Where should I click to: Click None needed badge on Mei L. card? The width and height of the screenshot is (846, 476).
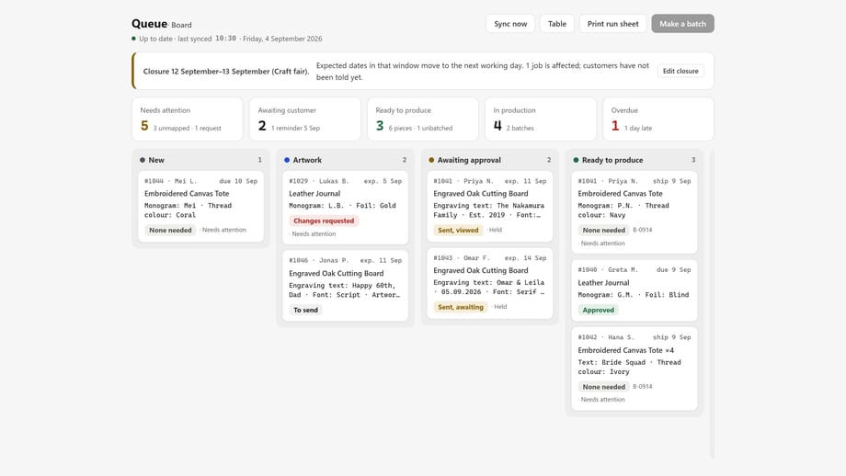point(170,230)
